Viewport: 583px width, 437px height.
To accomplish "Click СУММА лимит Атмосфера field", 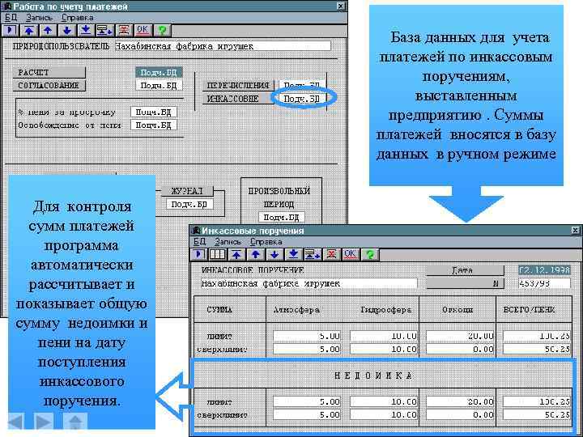I will click(307, 336).
